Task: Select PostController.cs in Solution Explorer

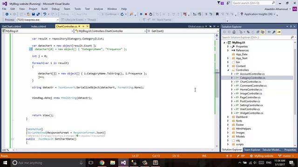Action: (x=250, y=101)
